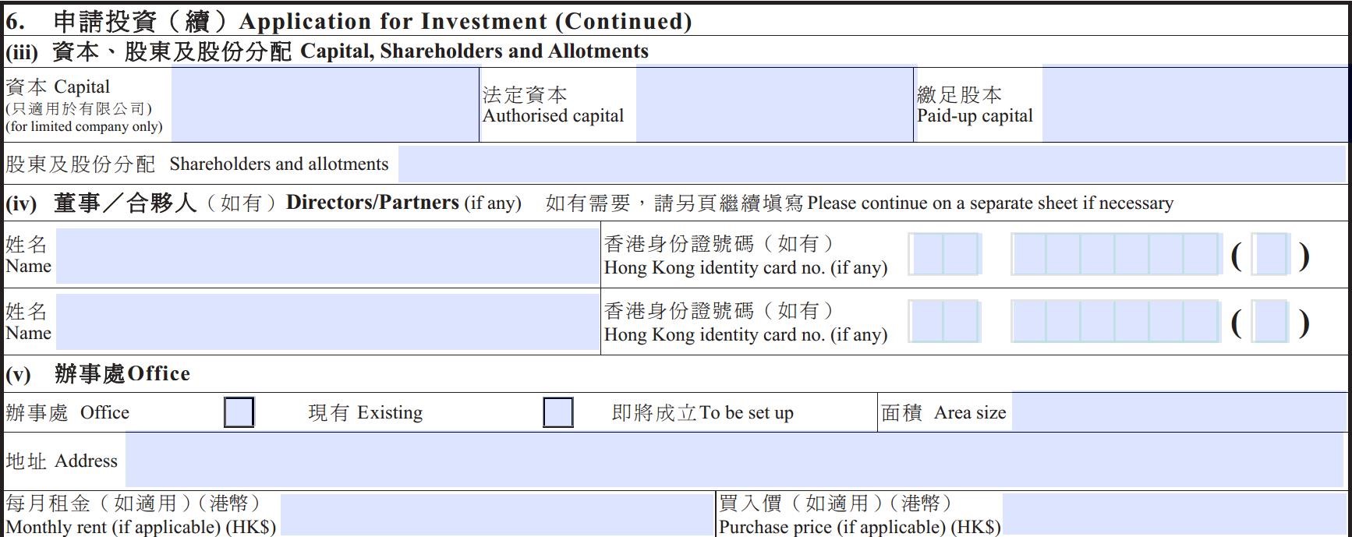Click the Area size field

tap(1179, 412)
